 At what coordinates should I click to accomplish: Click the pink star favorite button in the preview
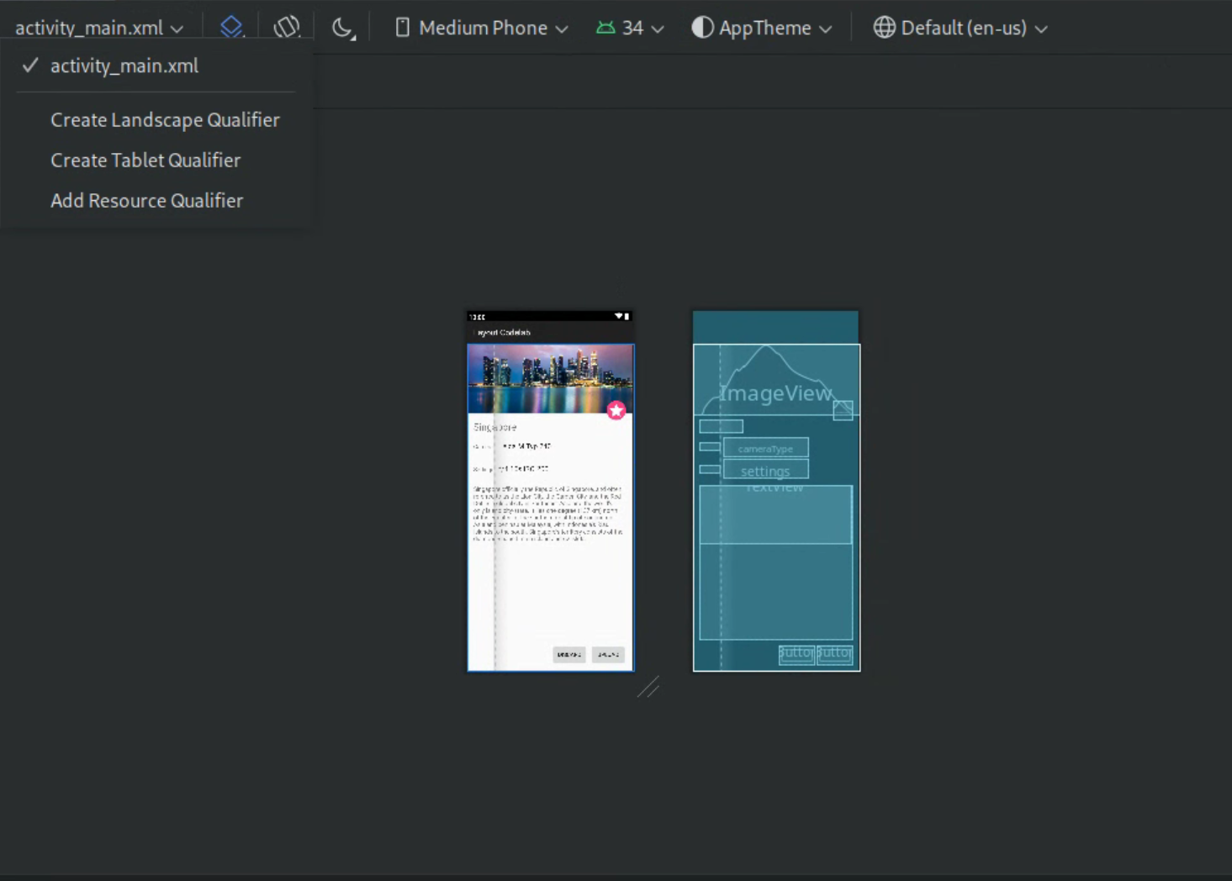click(x=616, y=410)
